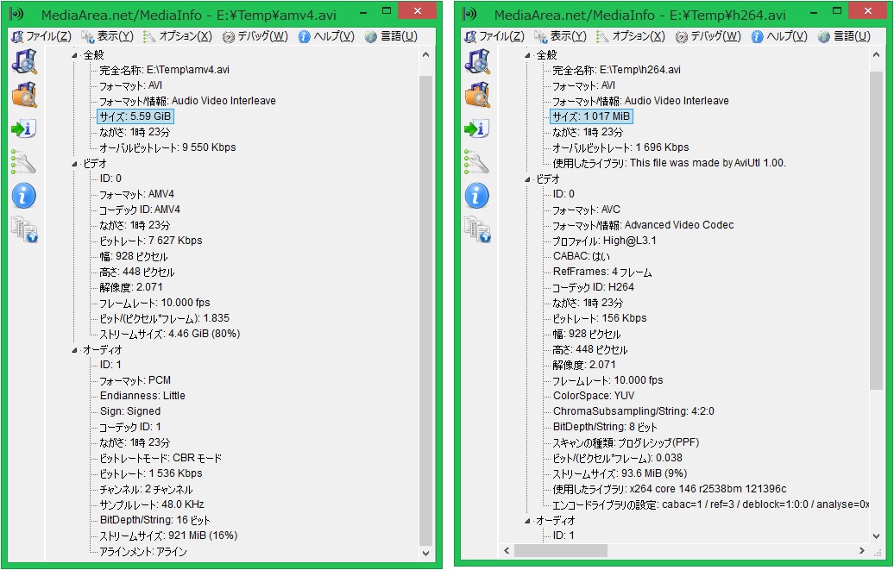Select row 完全名称: E:\Temp\amv4.avi
The width and height of the screenshot is (894, 570).
[164, 70]
